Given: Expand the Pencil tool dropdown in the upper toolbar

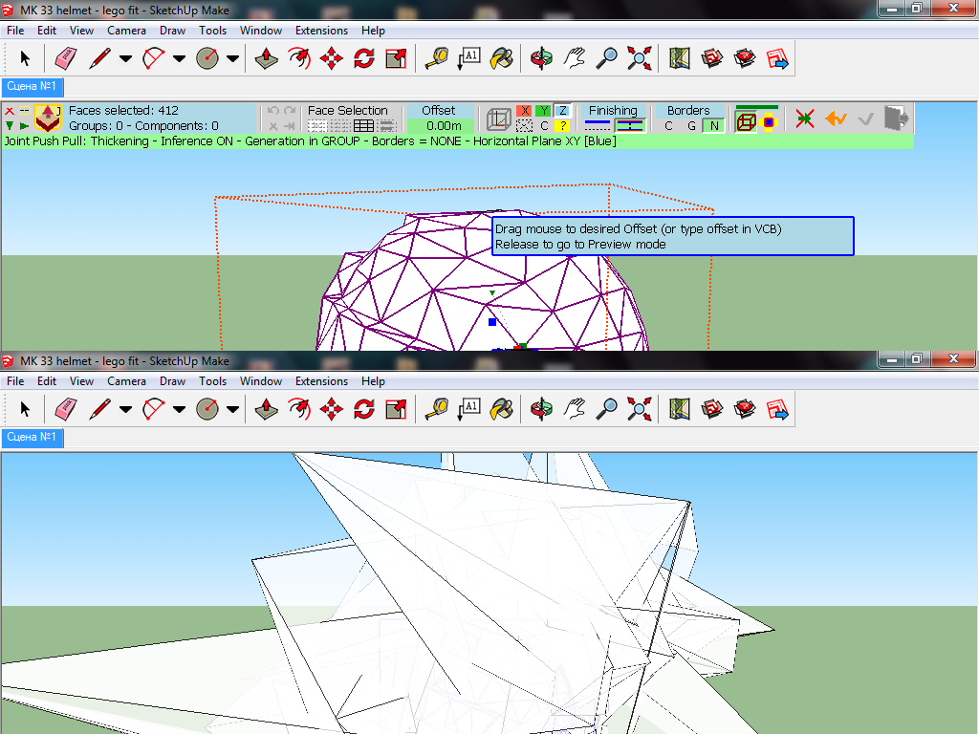Looking at the screenshot, I should pyautogui.click(x=125, y=59).
